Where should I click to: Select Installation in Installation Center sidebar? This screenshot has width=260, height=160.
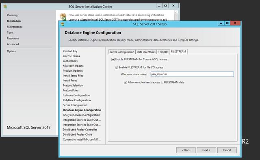(x=14, y=21)
